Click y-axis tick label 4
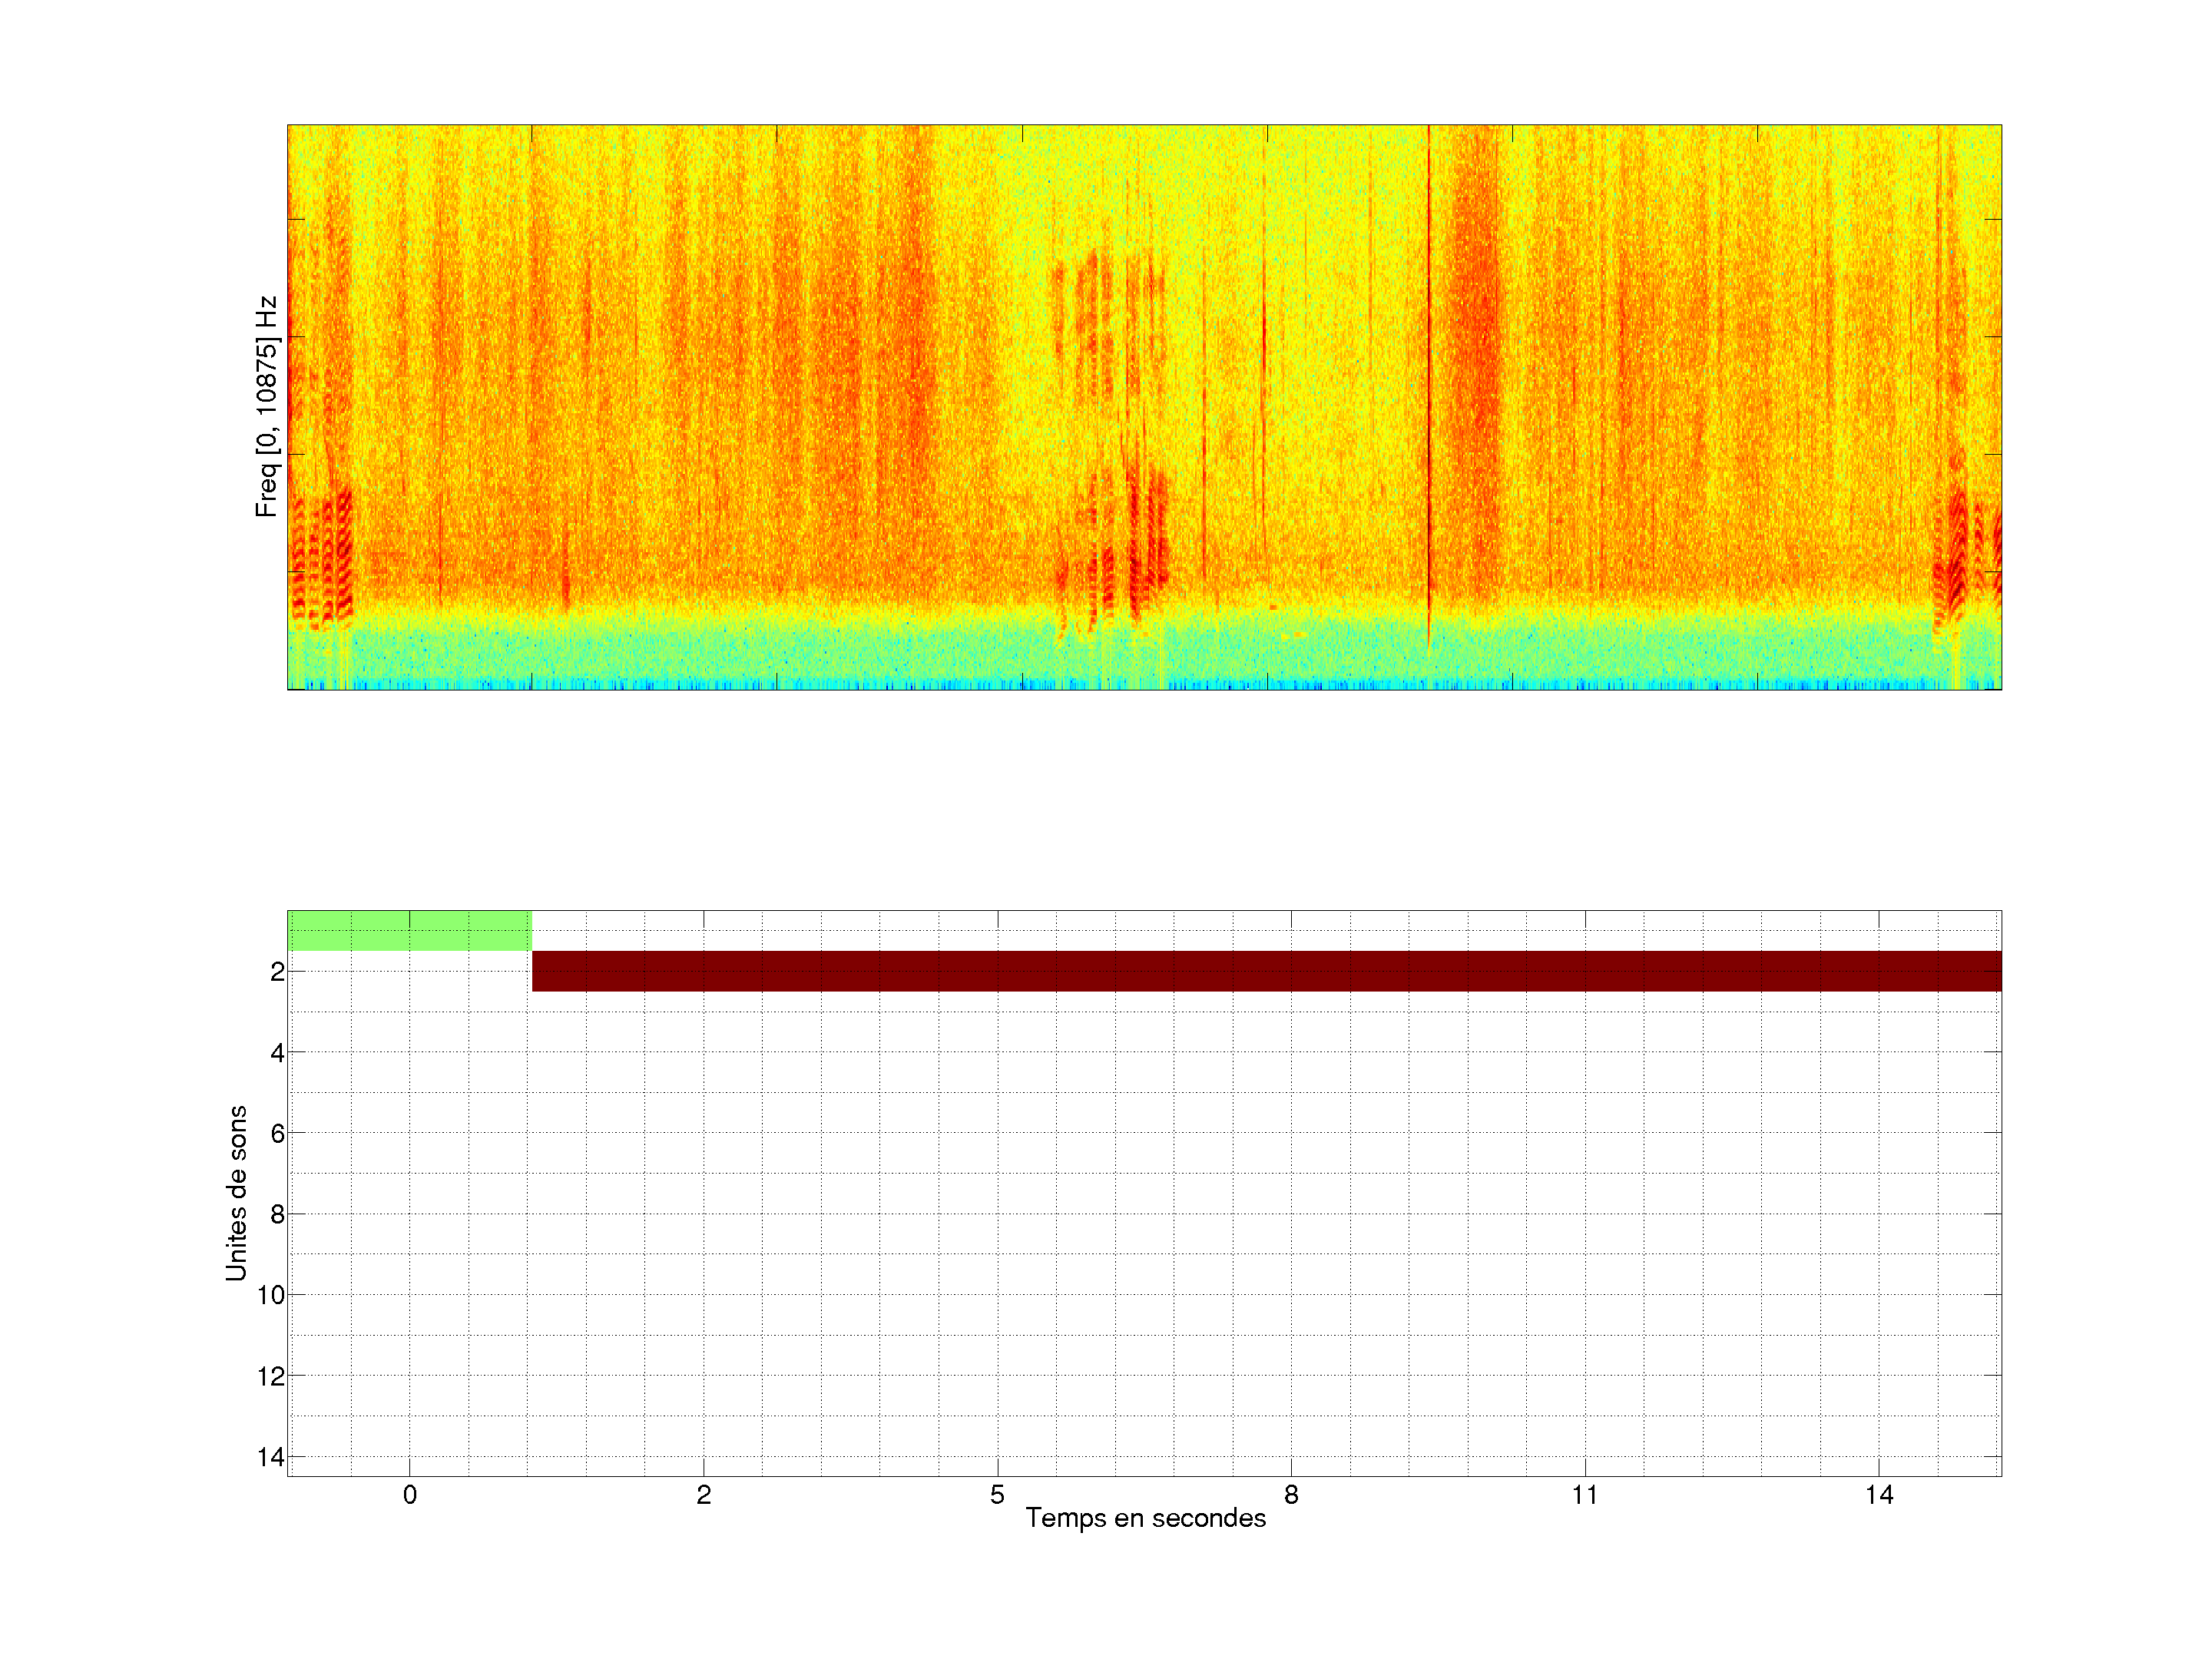The image size is (2212, 1659). click(x=277, y=1053)
